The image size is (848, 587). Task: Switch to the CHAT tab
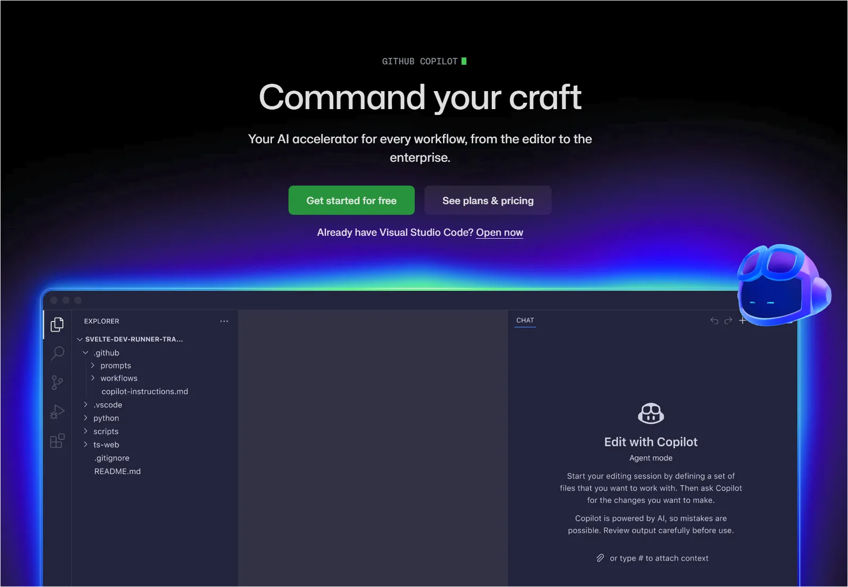525,321
